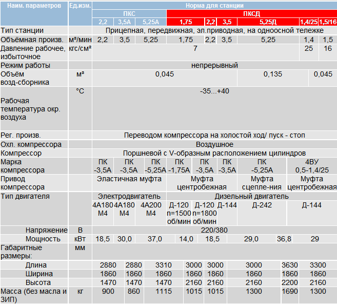This screenshot has height=304, width=337.
Task: Click the 'ПК -1,75А' compressor cell
Action: pyautogui.click(x=179, y=166)
